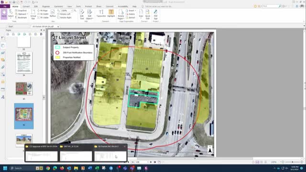Choose Fit Visible view

point(43,18)
